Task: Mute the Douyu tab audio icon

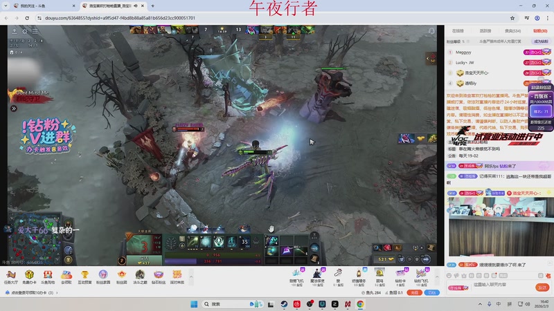Action: point(136,6)
